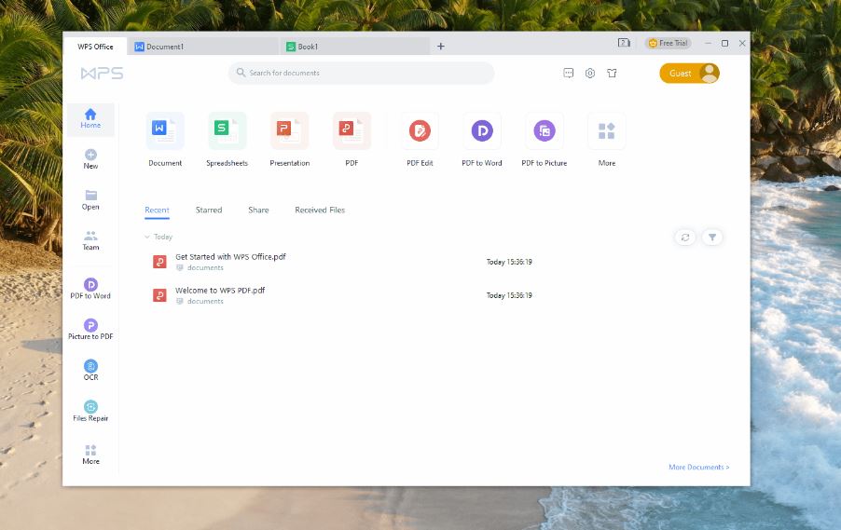Open Welcome to WPS PDF.pdf
This screenshot has height=530, width=841.
(x=220, y=291)
